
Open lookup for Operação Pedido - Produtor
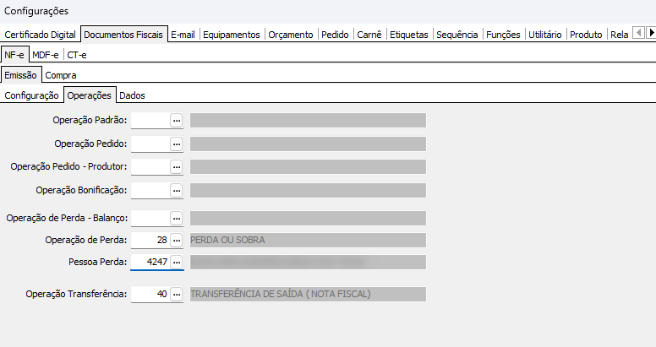pyautogui.click(x=177, y=167)
